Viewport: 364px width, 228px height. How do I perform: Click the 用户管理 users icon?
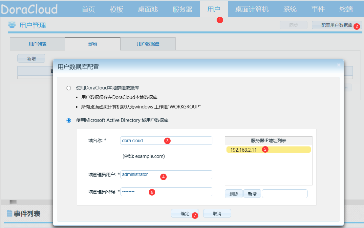12,25
